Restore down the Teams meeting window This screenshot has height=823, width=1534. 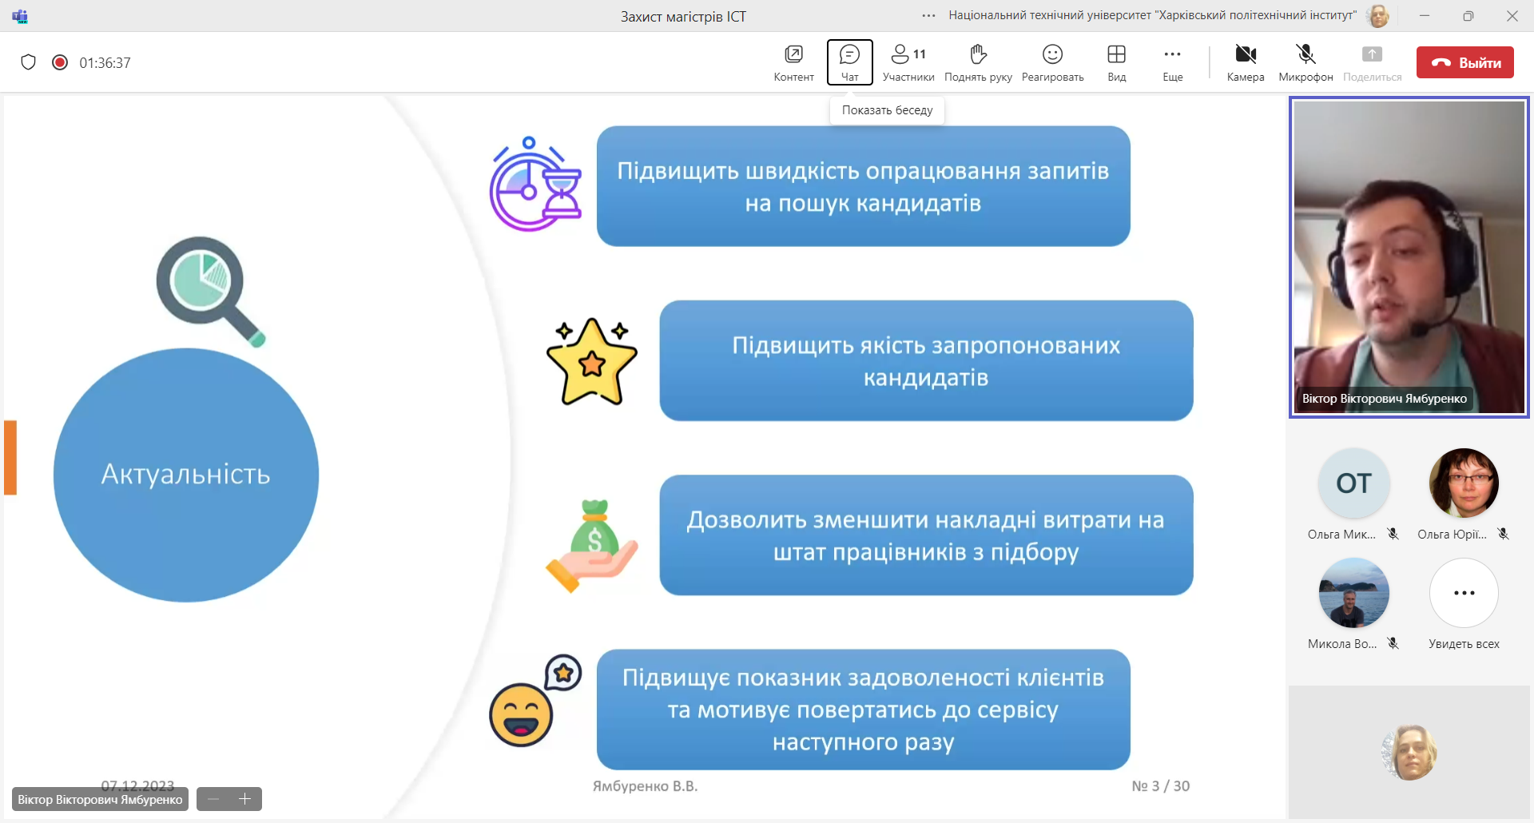1468,15
